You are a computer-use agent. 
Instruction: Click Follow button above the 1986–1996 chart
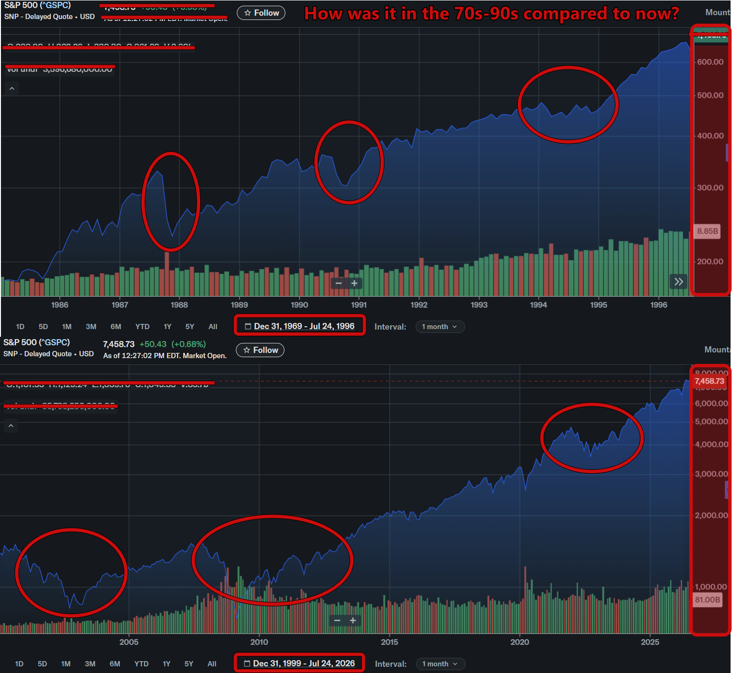point(261,13)
